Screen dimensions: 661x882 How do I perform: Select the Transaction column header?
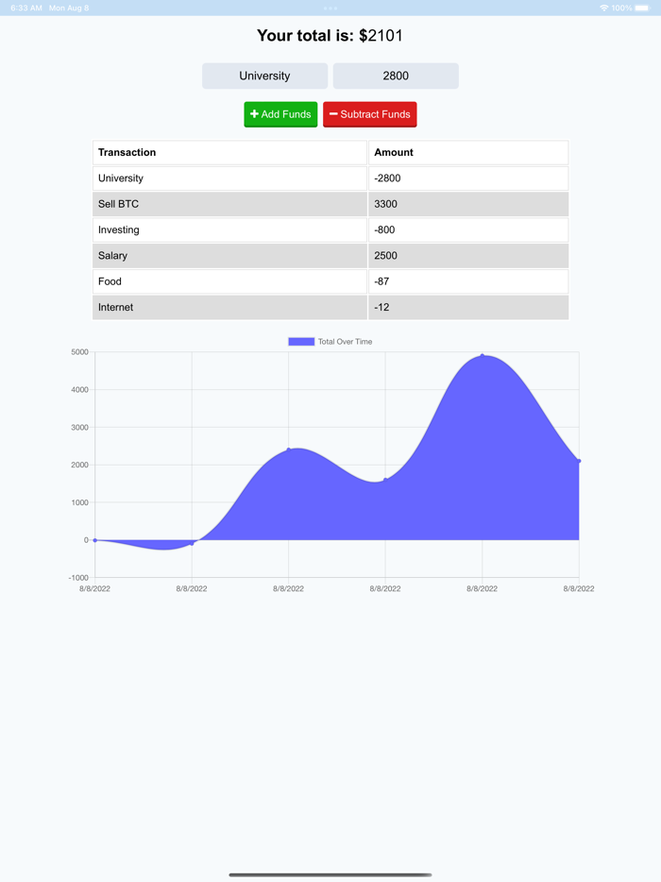[229, 152]
